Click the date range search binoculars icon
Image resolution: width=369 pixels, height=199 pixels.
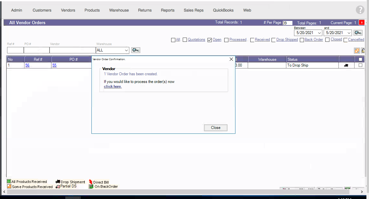point(358,33)
